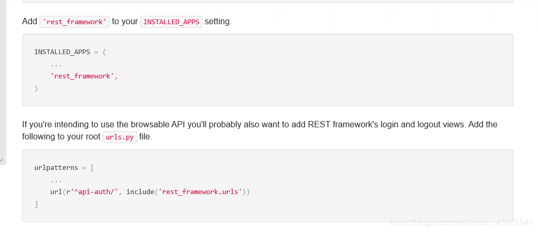Click the '^api-auth/' regex string
The image size is (538, 232).
click(94, 192)
